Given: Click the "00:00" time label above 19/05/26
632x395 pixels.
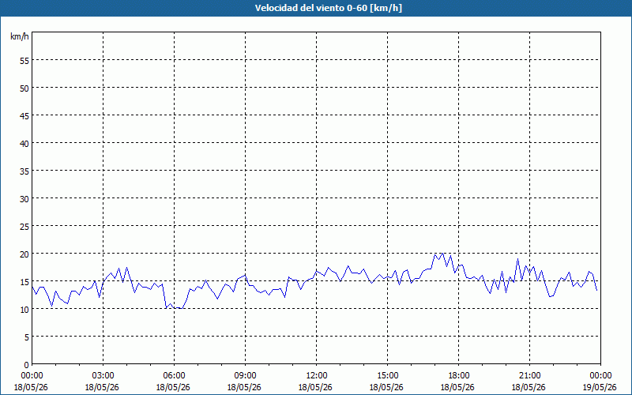Looking at the screenshot, I should [600, 376].
